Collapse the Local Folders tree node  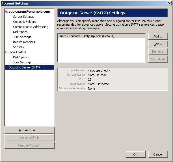coord(7,52)
